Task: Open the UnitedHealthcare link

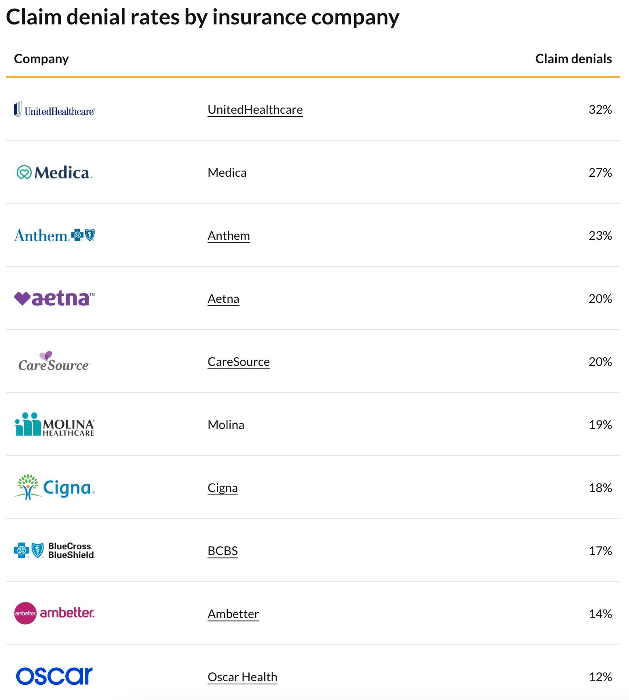Action: coord(255,110)
